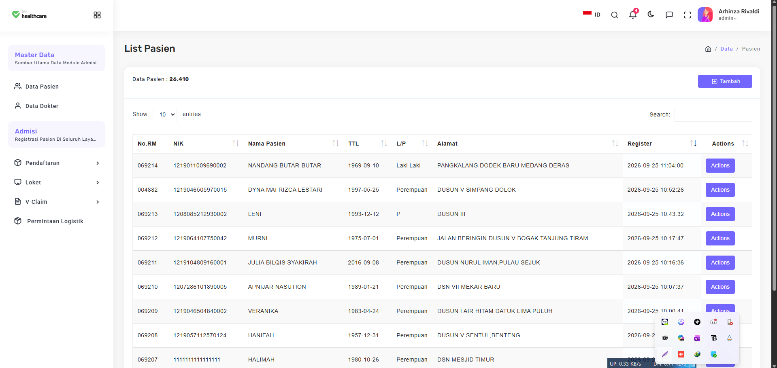Screen dimensions: 777x368
Task: Sort table by NIK column
Action: click(206, 144)
